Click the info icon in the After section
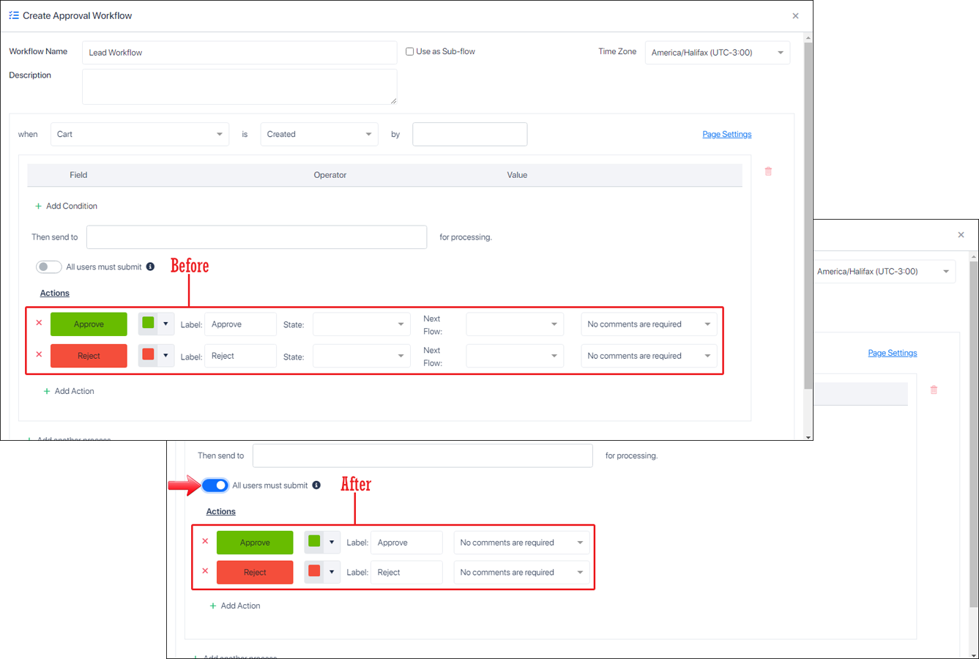Screen dimensions: 979x659 tap(316, 485)
